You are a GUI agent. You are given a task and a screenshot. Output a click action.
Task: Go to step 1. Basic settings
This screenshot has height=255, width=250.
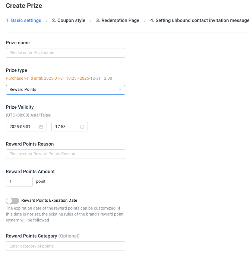click(x=23, y=20)
